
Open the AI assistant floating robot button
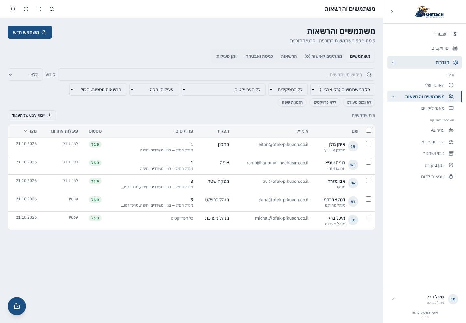pyautogui.click(x=17, y=306)
